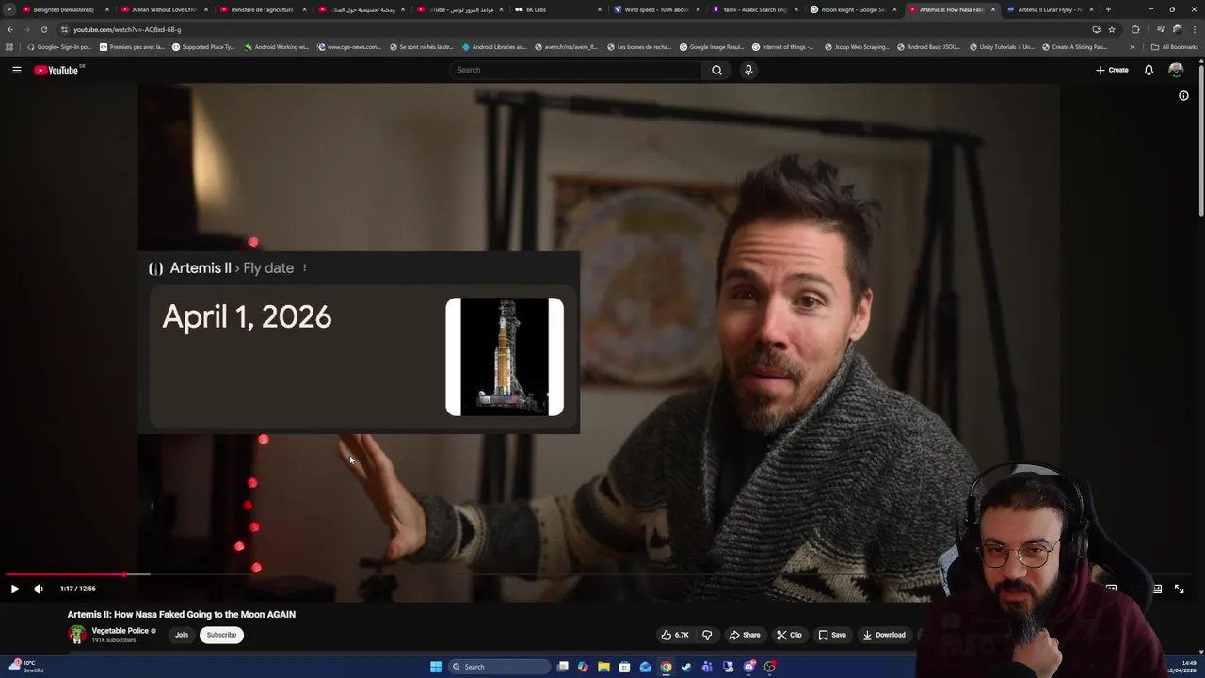Open the YouTube guide hamburger menu
Image resolution: width=1205 pixels, height=678 pixels.
pos(16,70)
